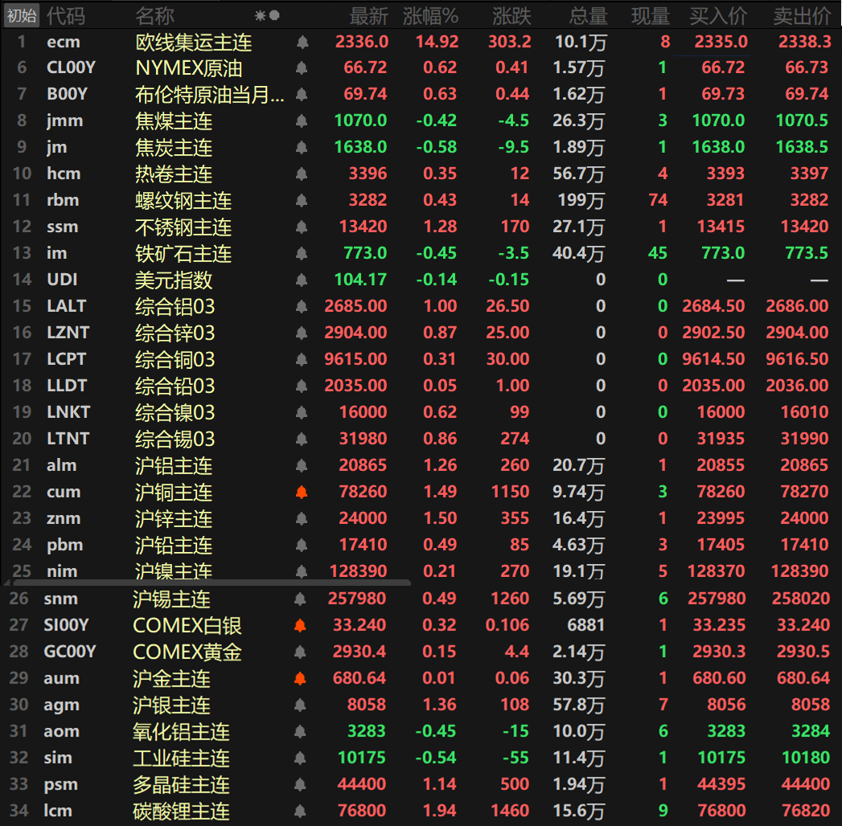
Task: Click horizontal scrollbar below the nim row
Action: click(209, 583)
